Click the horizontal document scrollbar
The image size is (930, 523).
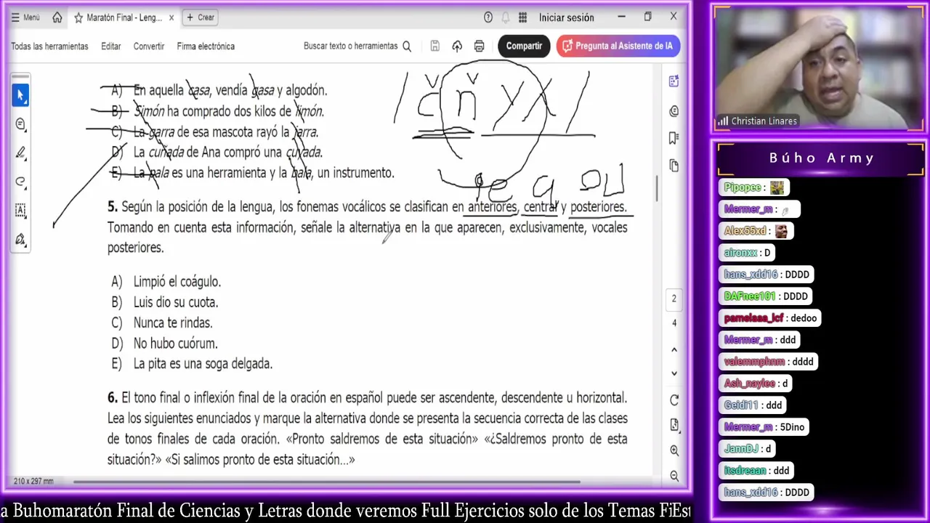click(326, 481)
